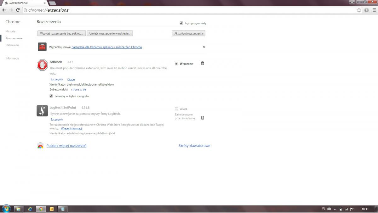The height and width of the screenshot is (213, 378).
Task: Click the chrome://extensions address bar
Action: coord(192,10)
